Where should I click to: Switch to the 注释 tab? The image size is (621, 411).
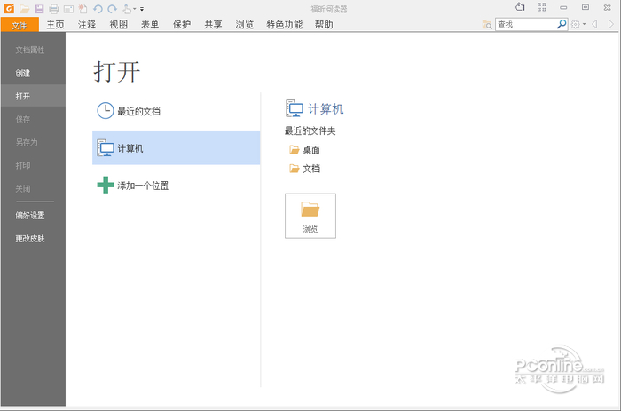tap(87, 25)
